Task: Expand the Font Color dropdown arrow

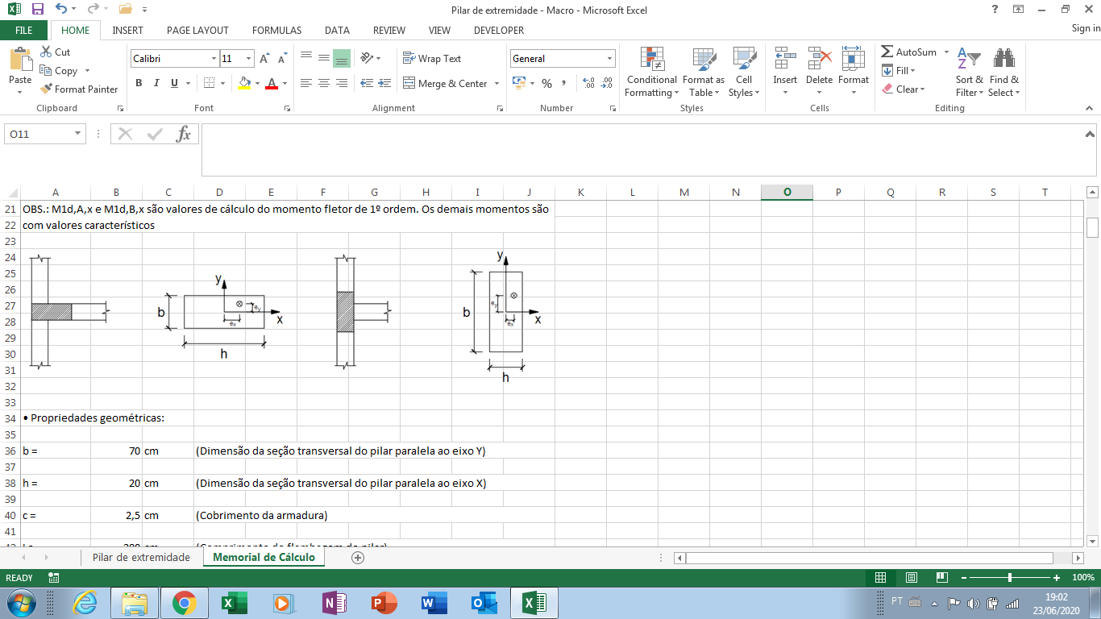Action: [285, 83]
